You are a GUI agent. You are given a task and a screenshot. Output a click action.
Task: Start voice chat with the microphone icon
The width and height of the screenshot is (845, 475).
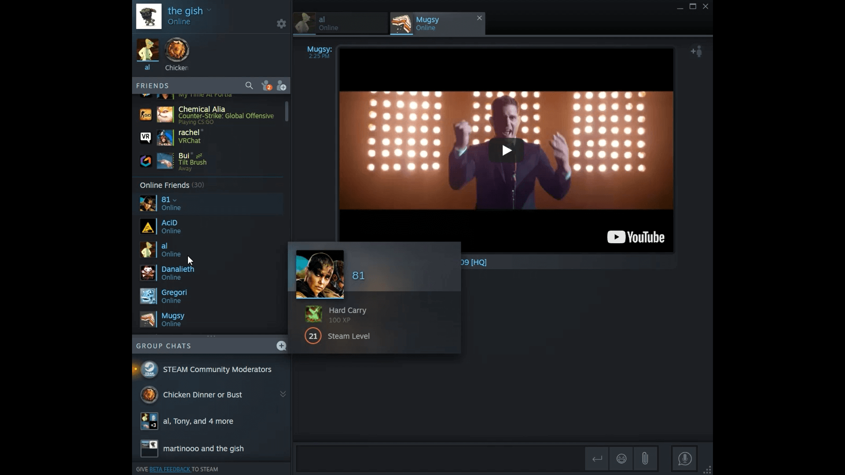[x=685, y=459]
